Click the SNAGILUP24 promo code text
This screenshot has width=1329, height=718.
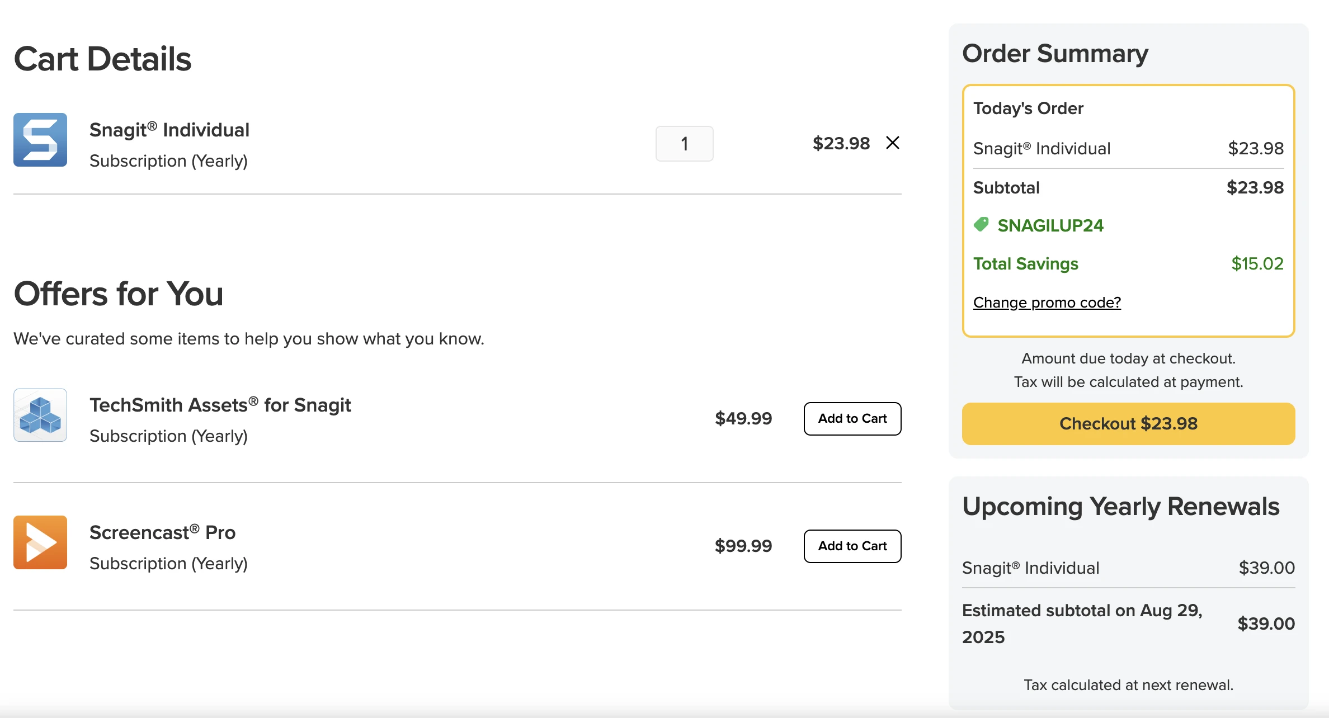(1050, 225)
